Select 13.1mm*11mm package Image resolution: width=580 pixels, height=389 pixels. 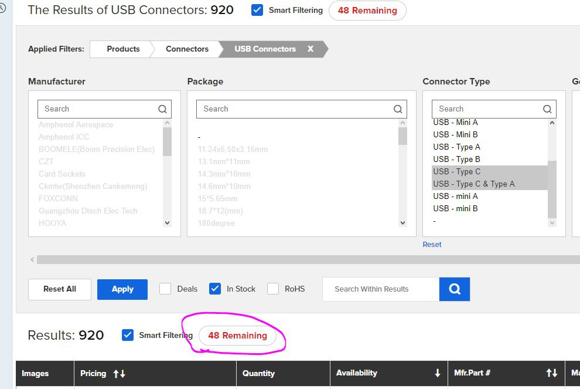tap(224, 161)
